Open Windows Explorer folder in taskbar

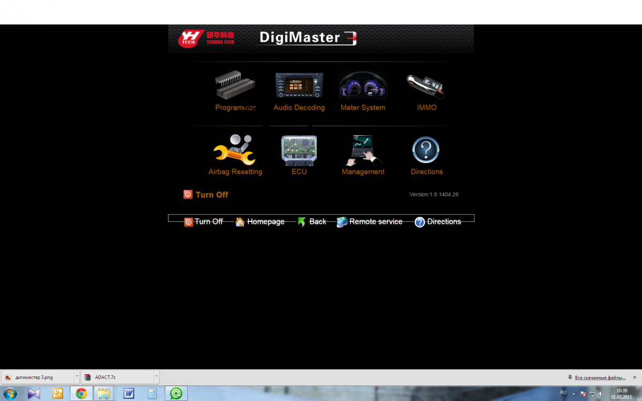[x=104, y=394]
